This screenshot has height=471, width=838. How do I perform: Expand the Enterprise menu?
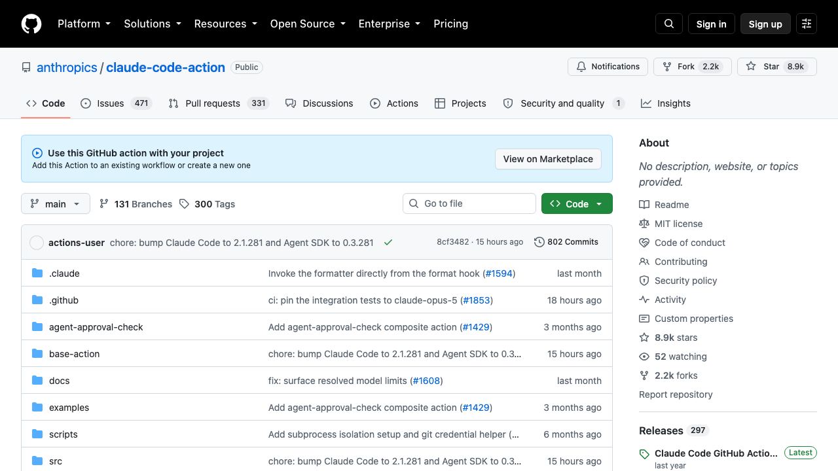click(x=390, y=24)
